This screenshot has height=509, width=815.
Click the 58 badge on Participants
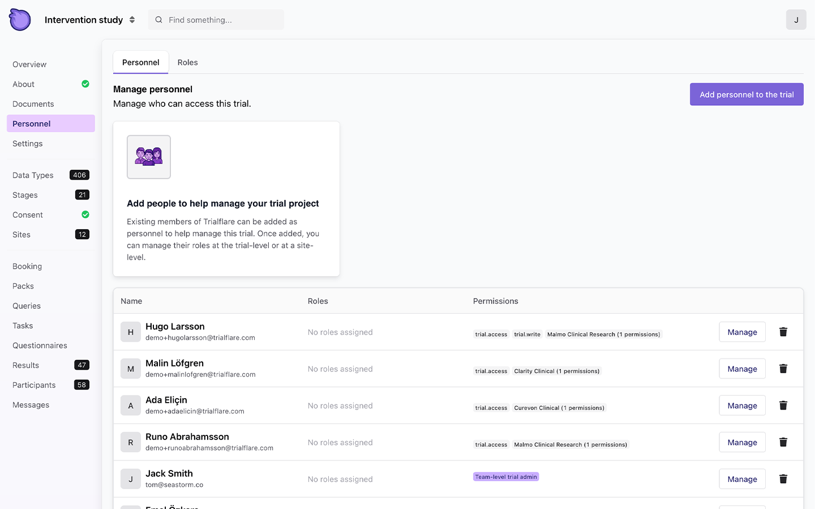(x=82, y=385)
